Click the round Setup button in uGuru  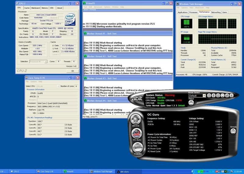point(191,103)
